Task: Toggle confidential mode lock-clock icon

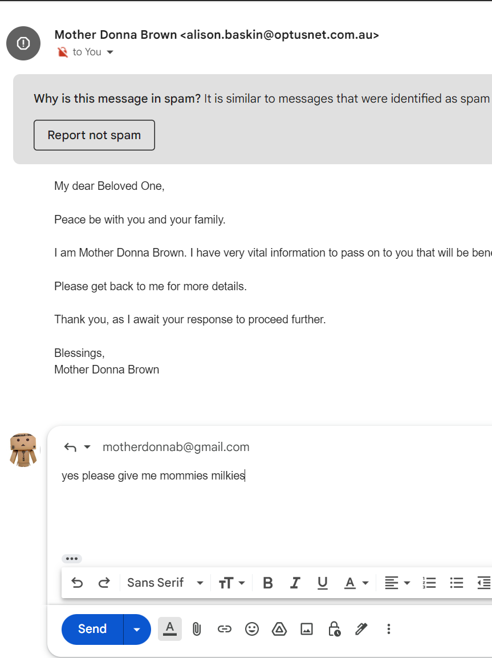Action: [334, 629]
